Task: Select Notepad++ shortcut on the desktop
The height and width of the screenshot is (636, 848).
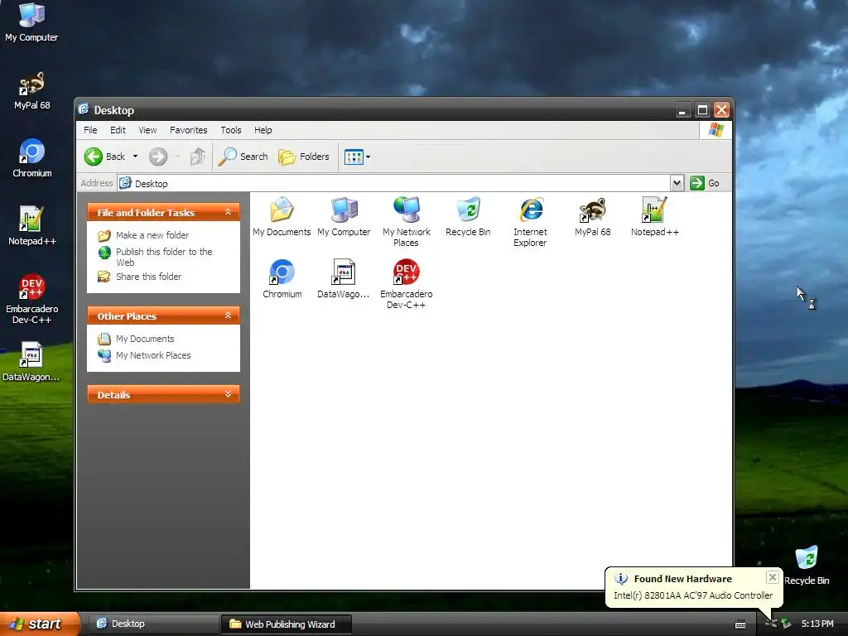Action: (32, 225)
